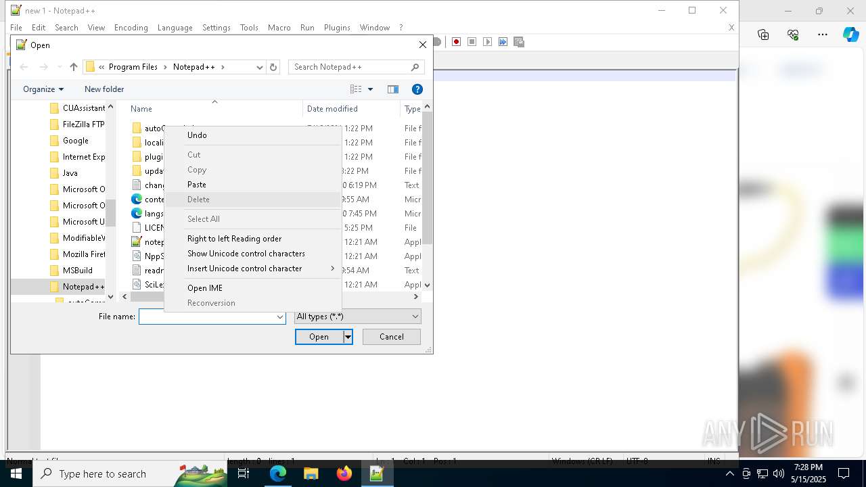This screenshot has height=487, width=866.
Task: Click the Save Recorded Macro icon
Action: 519,42
